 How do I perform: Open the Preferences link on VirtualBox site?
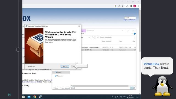pos(132,20)
